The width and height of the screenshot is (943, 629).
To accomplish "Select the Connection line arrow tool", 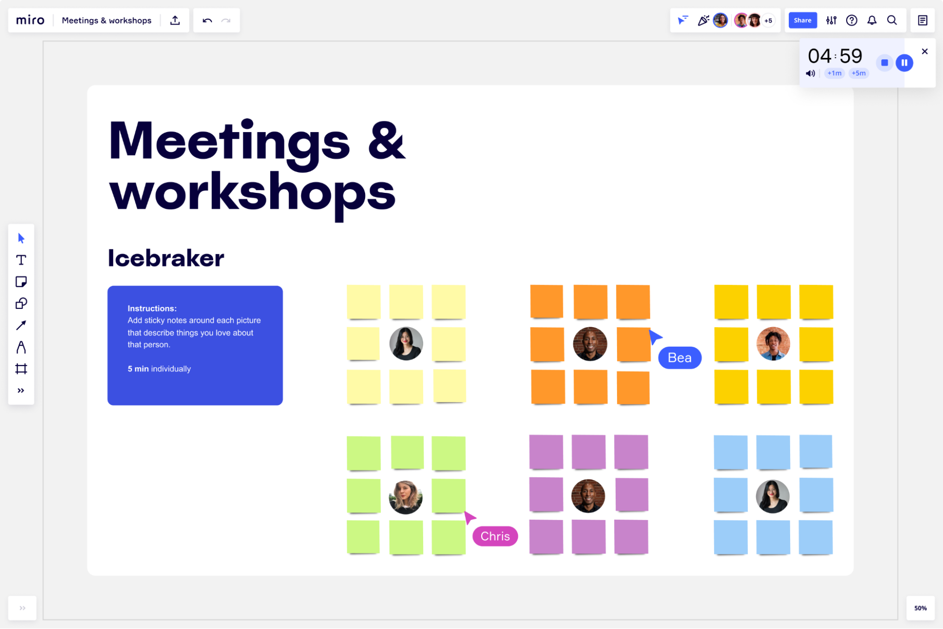I will point(21,325).
